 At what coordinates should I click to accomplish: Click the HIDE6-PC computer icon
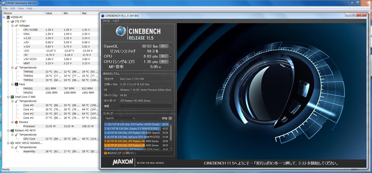click(x=8, y=17)
